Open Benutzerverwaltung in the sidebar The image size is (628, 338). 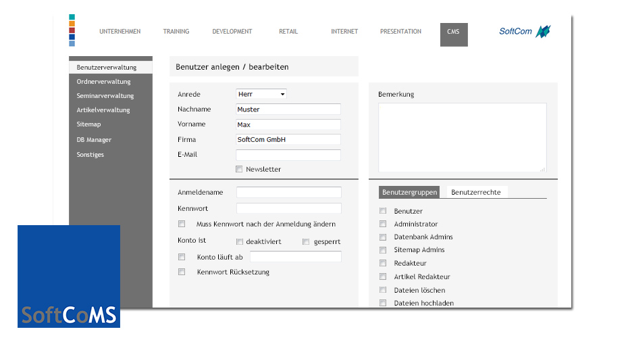click(x=111, y=68)
